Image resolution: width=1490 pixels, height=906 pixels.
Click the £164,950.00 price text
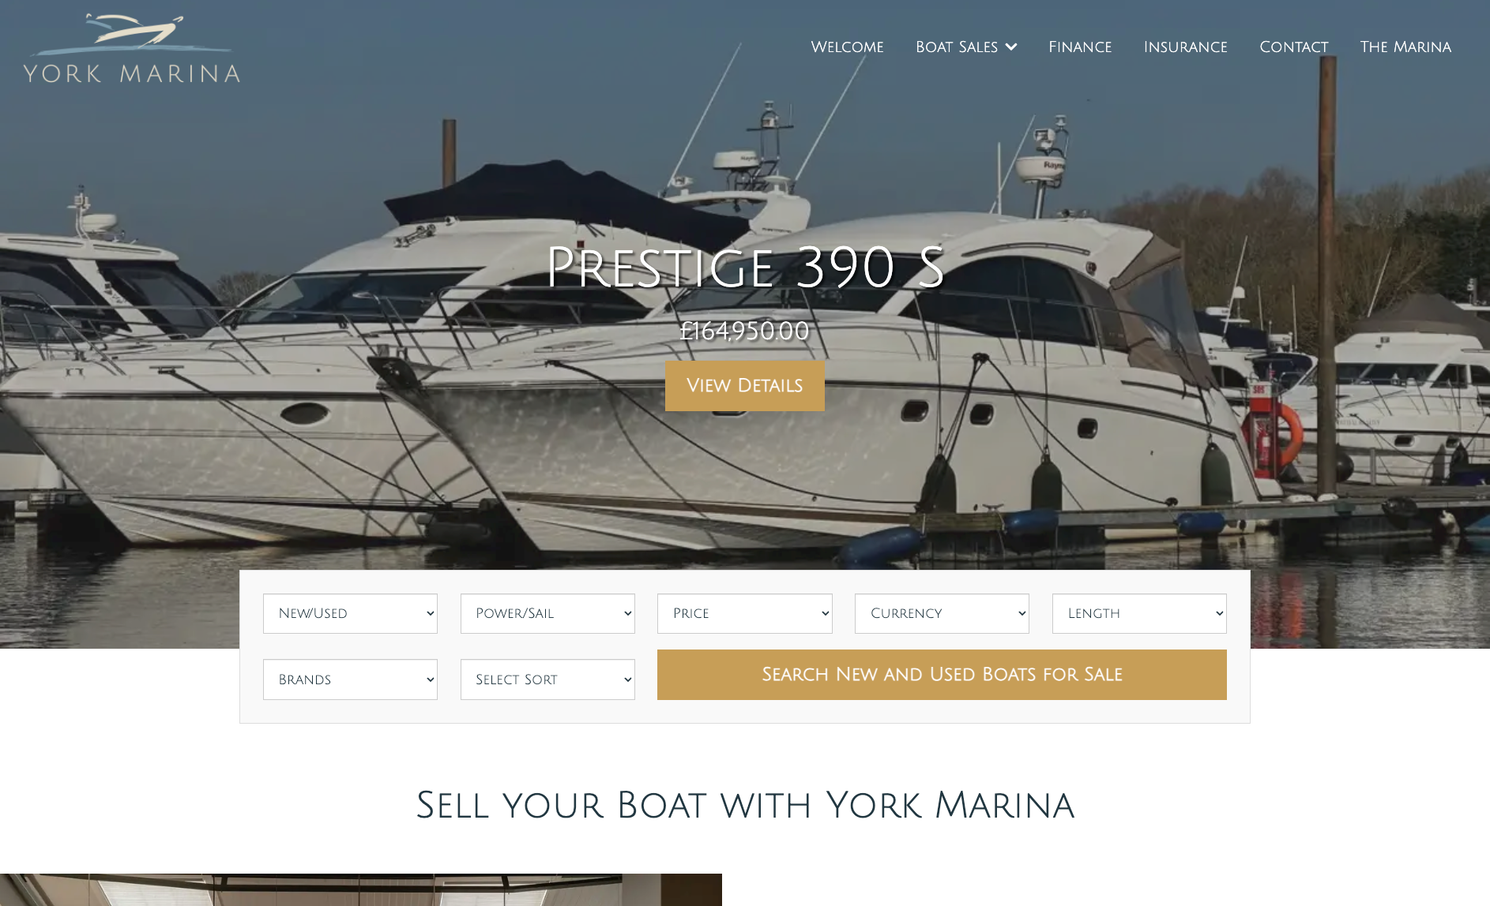[745, 331]
